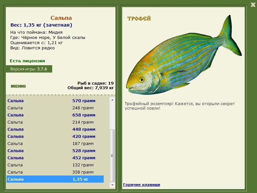Click the Есть лицензия text
This screenshot has width=257, height=193.
27,61
